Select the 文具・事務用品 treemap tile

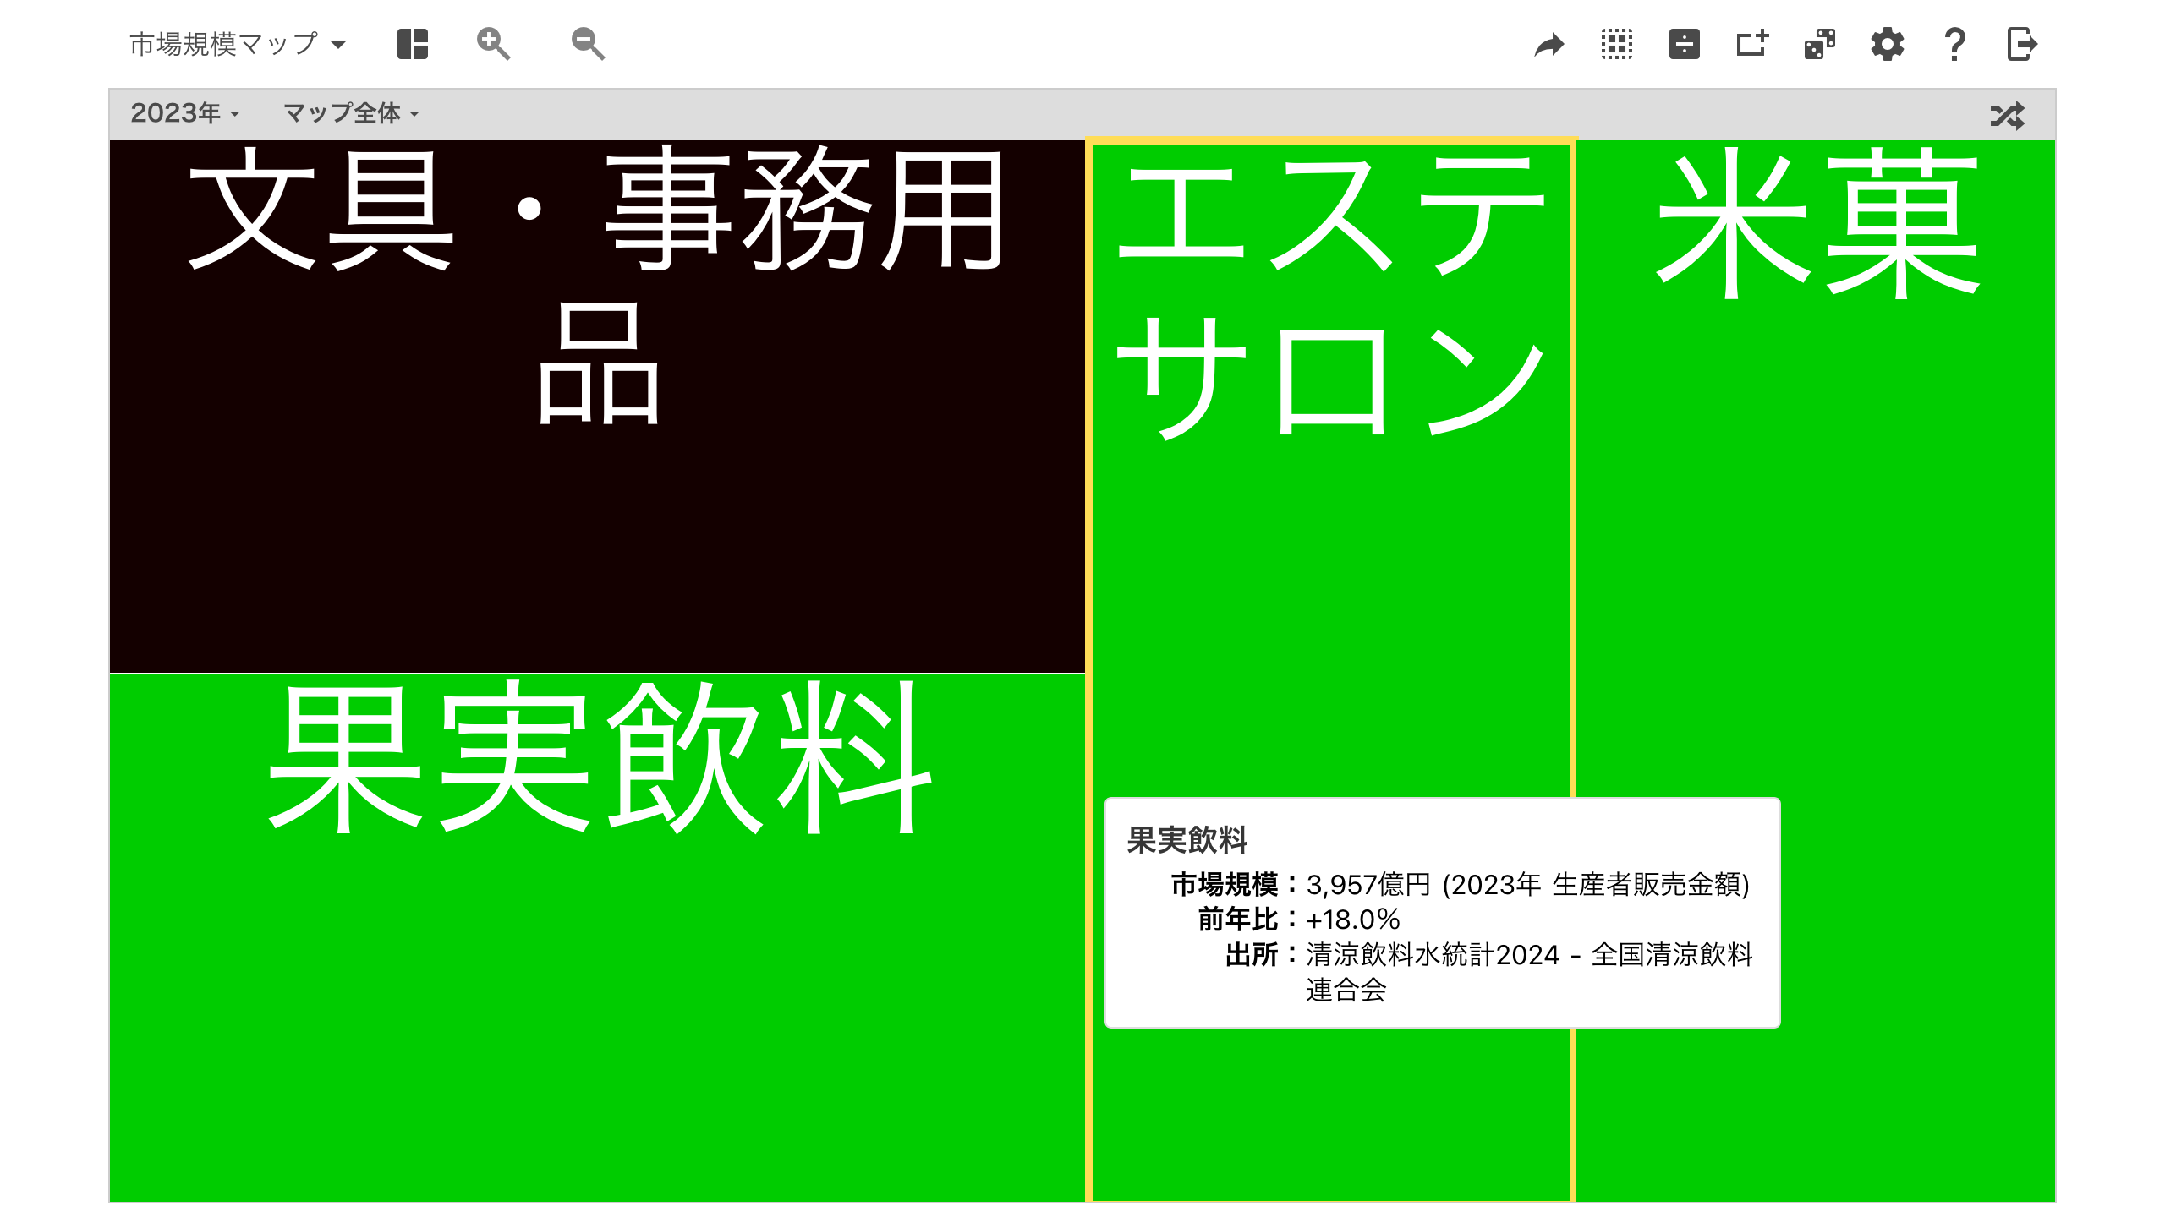point(597,407)
